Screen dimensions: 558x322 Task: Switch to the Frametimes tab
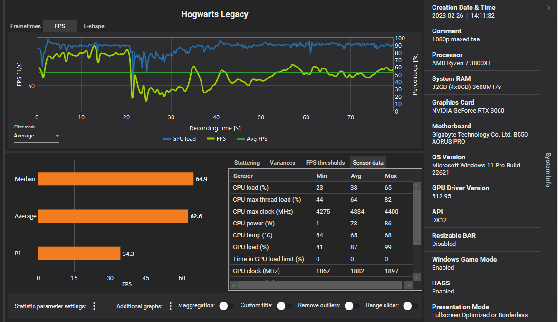tap(26, 26)
